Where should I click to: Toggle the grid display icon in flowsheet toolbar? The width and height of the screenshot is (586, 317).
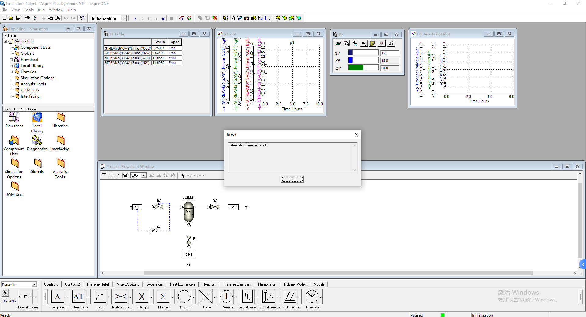click(111, 175)
